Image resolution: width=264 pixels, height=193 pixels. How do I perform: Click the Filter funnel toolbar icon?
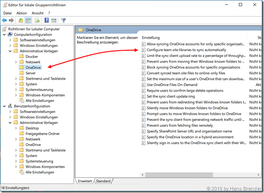64,20
